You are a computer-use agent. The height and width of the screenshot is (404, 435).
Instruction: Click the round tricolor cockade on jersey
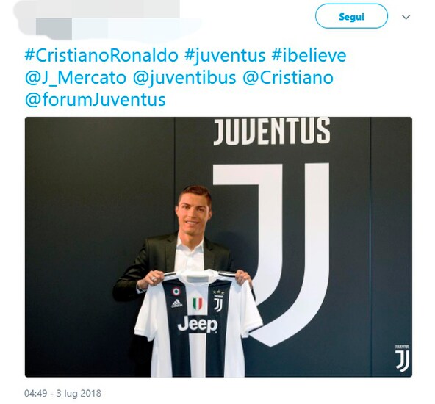pos(176,291)
